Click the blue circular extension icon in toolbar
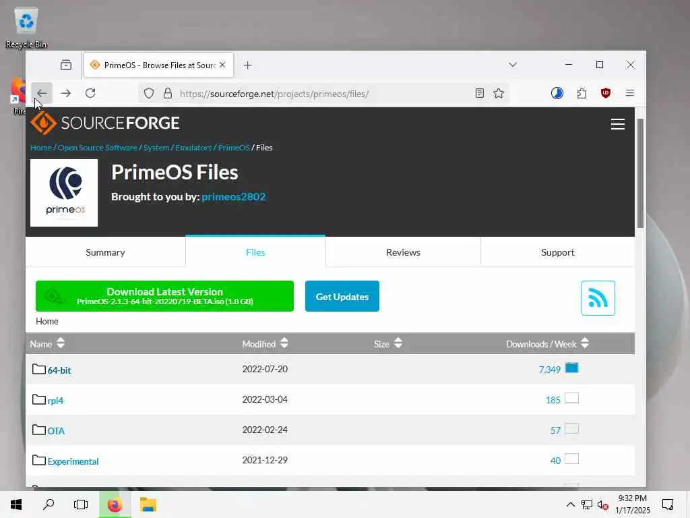 point(557,93)
